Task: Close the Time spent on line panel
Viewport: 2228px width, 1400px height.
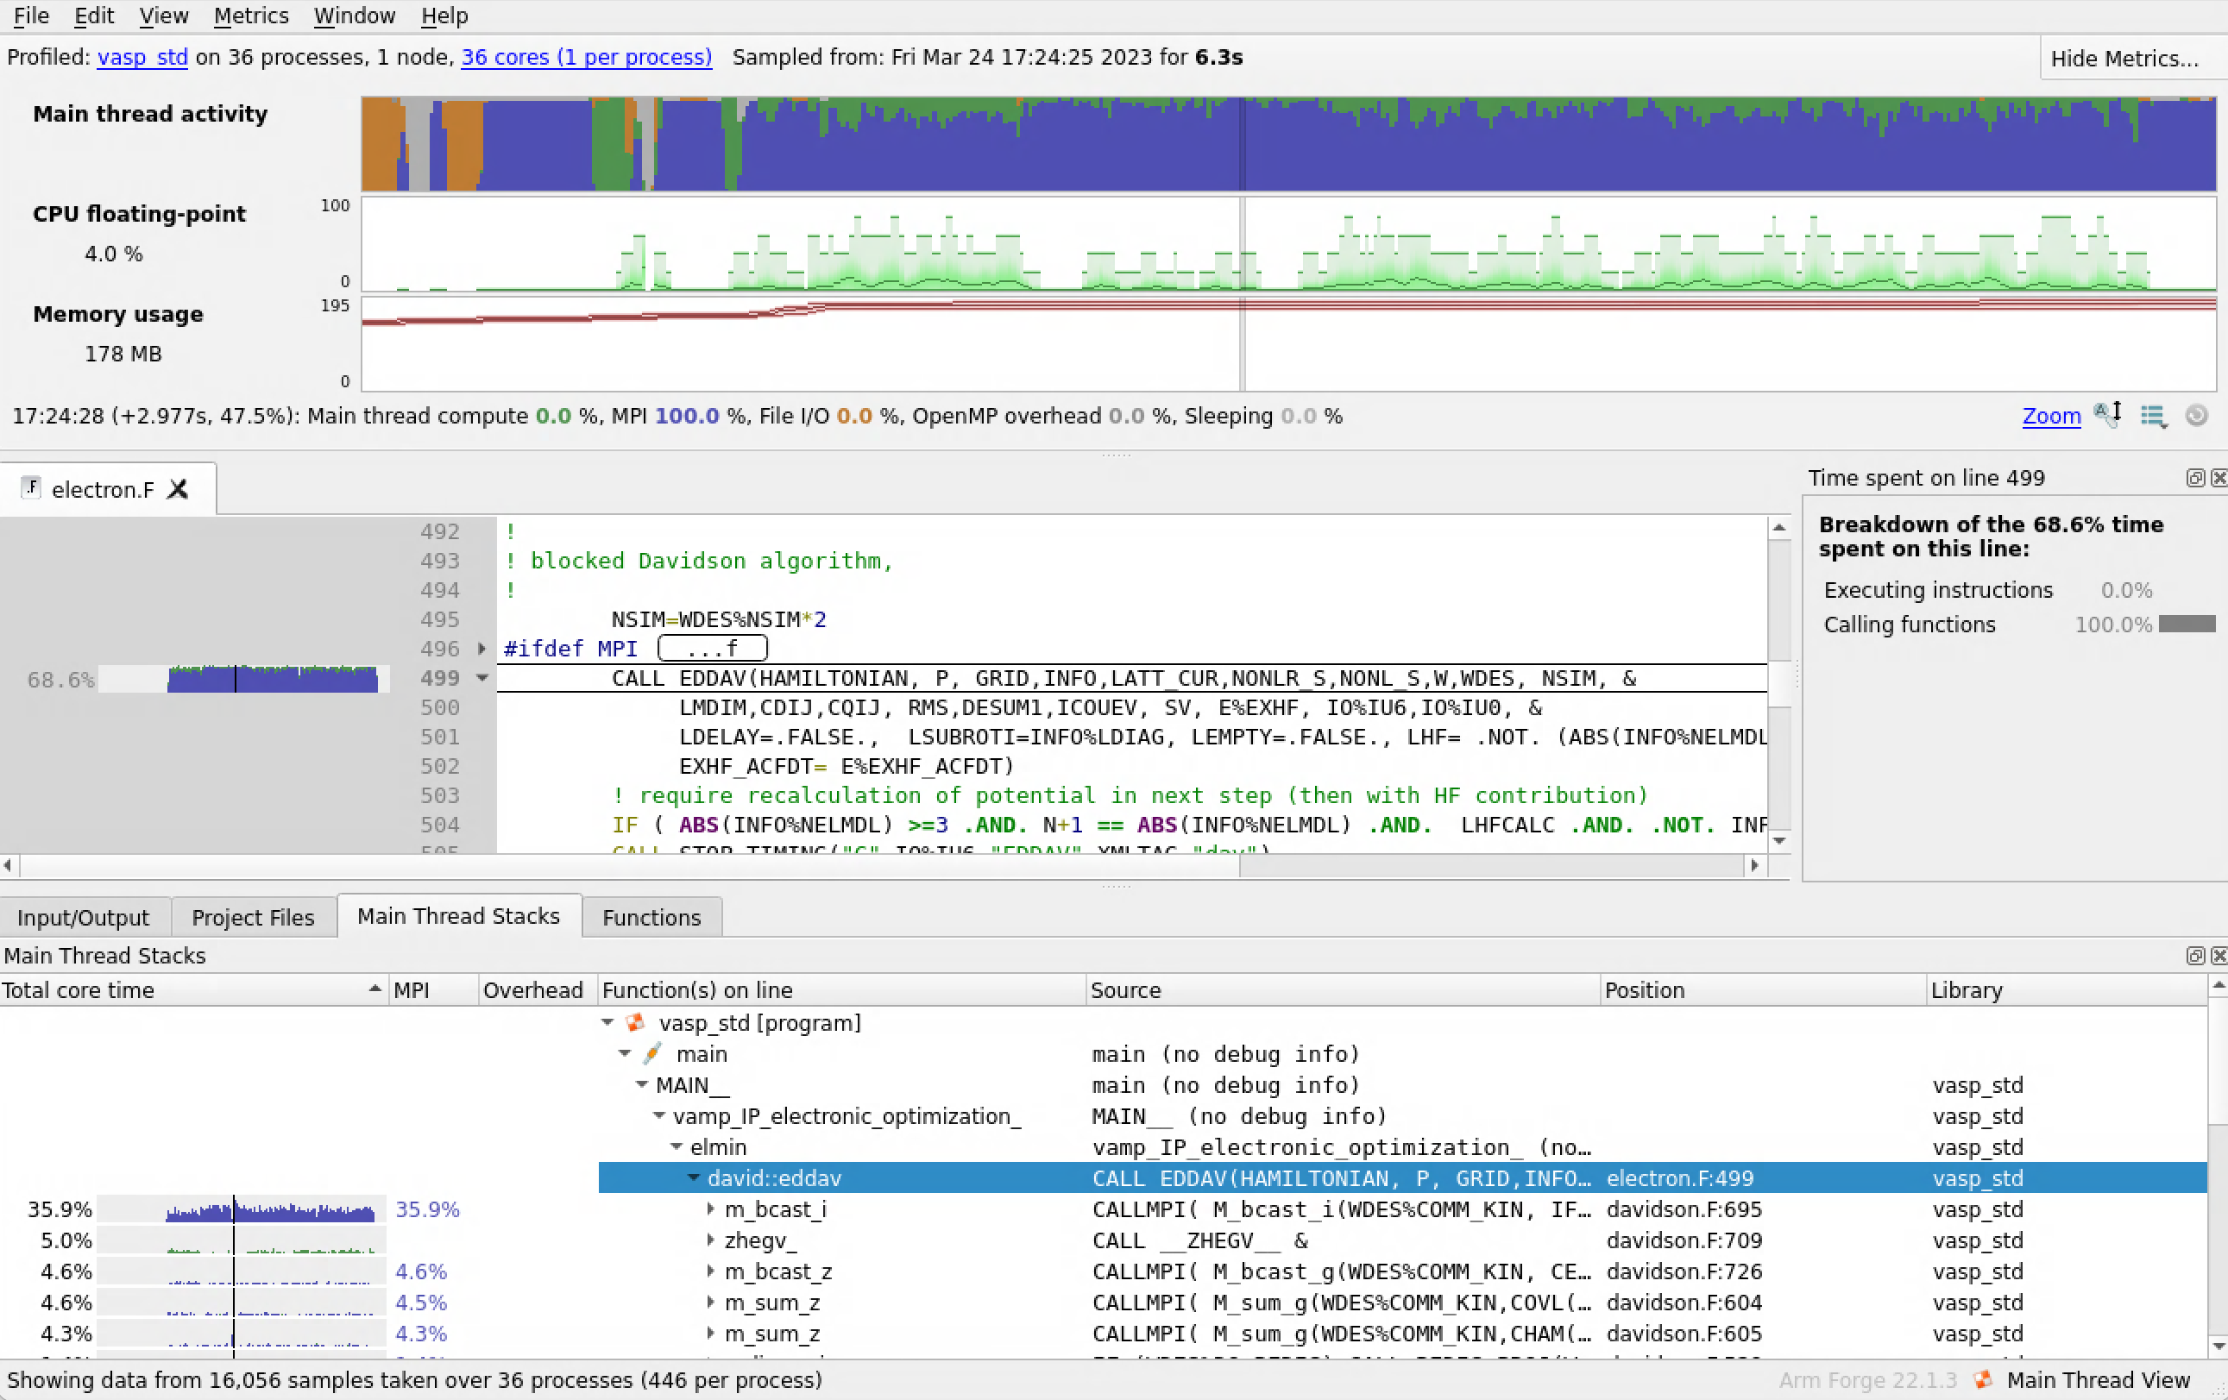Action: click(2218, 478)
